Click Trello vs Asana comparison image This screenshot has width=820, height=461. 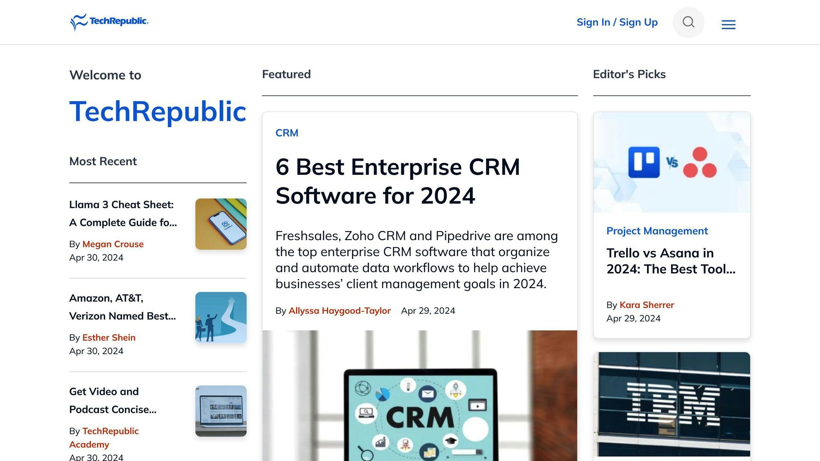point(671,162)
